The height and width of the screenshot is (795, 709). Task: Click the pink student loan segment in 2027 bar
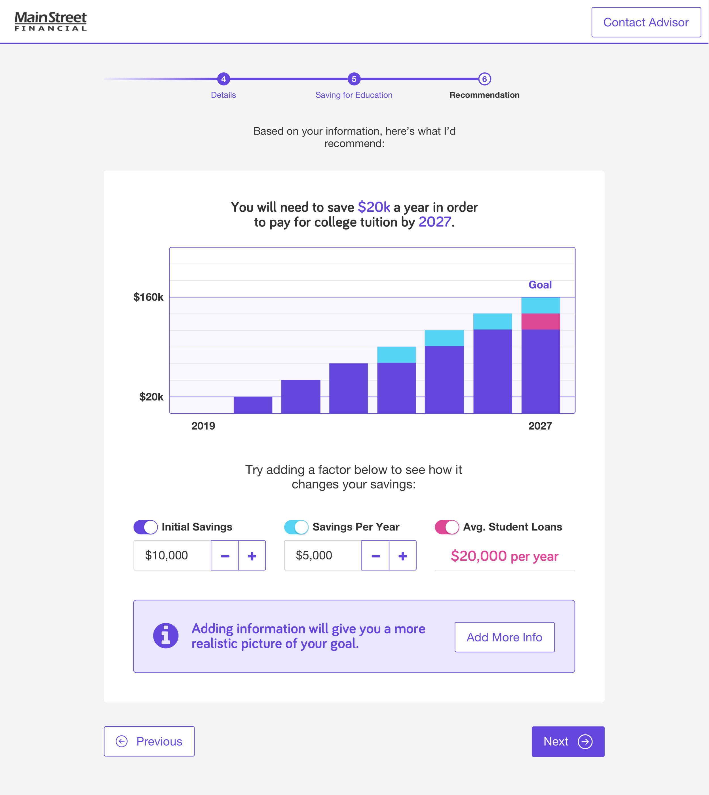pos(541,321)
